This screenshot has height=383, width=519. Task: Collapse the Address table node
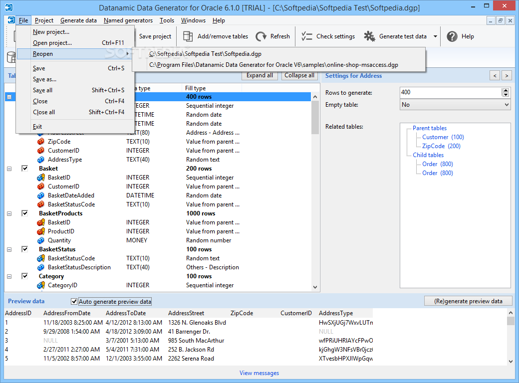(x=9, y=97)
